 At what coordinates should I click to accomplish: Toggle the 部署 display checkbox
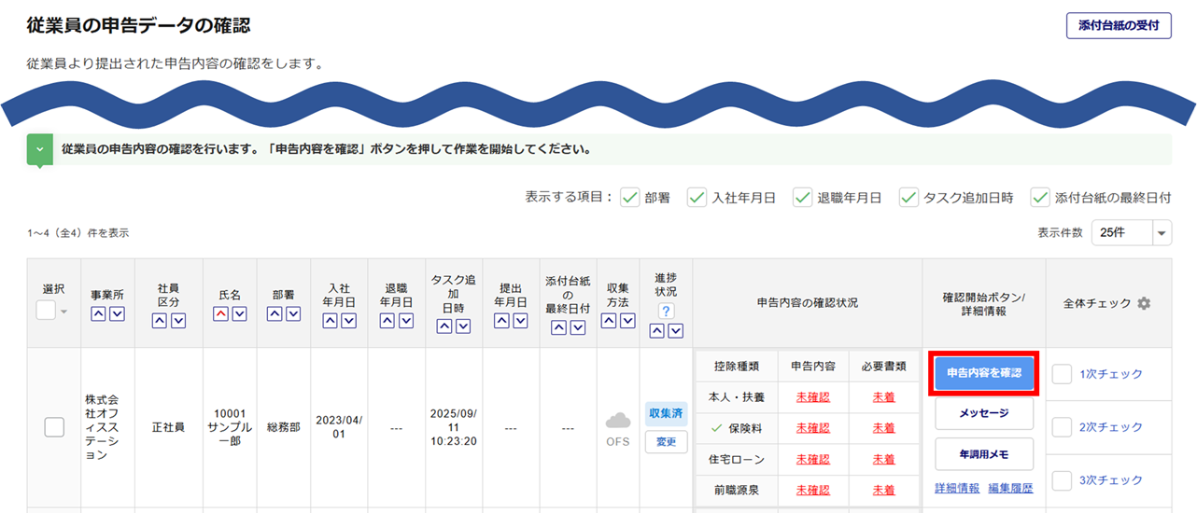click(630, 198)
